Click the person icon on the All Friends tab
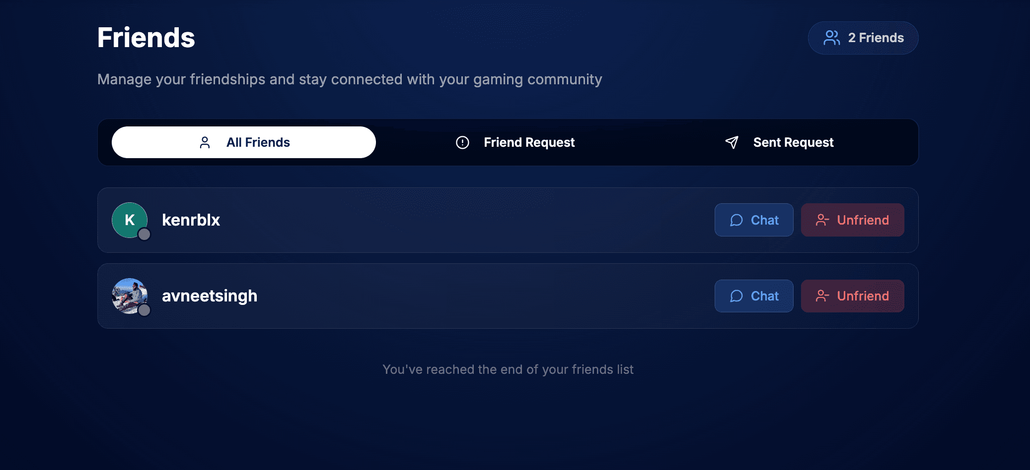The image size is (1030, 470). 205,143
